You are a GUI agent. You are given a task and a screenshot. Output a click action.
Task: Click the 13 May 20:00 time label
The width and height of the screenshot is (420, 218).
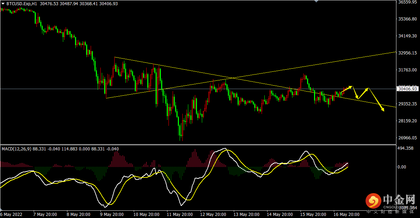point(246,215)
